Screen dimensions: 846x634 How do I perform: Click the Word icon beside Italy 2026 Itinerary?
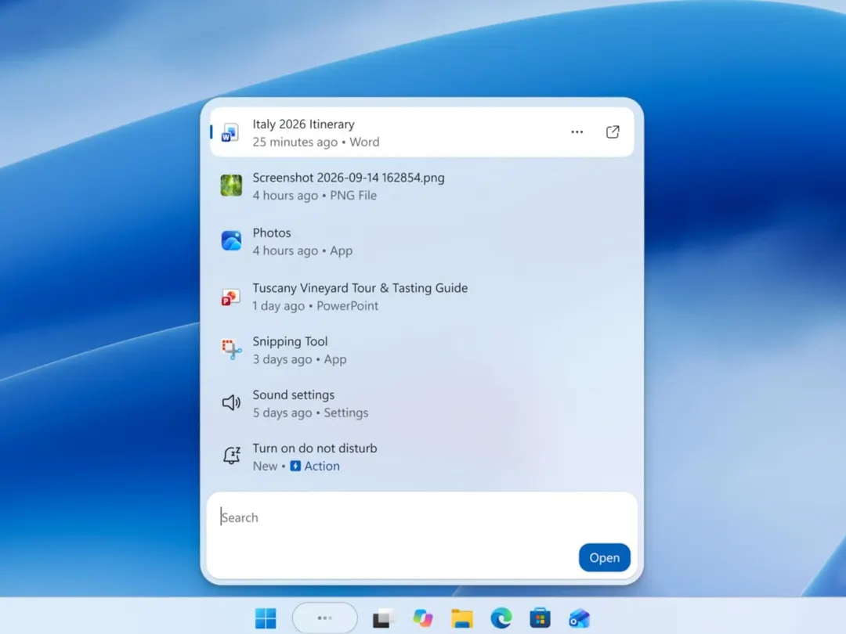tap(230, 132)
